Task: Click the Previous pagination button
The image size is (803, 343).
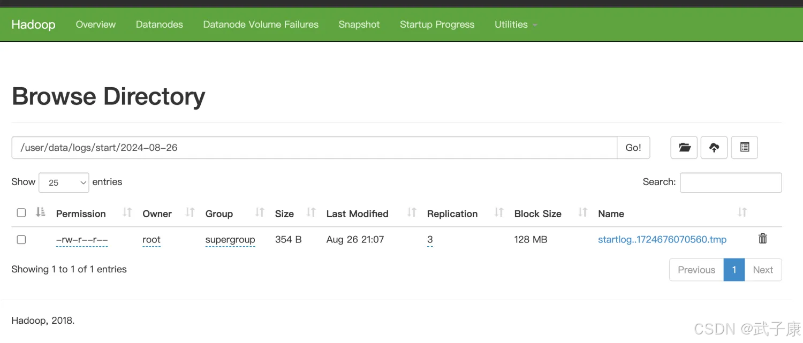Action: [696, 270]
